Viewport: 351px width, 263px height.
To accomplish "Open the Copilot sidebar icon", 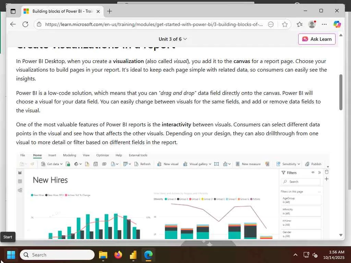I will pos(337,24).
